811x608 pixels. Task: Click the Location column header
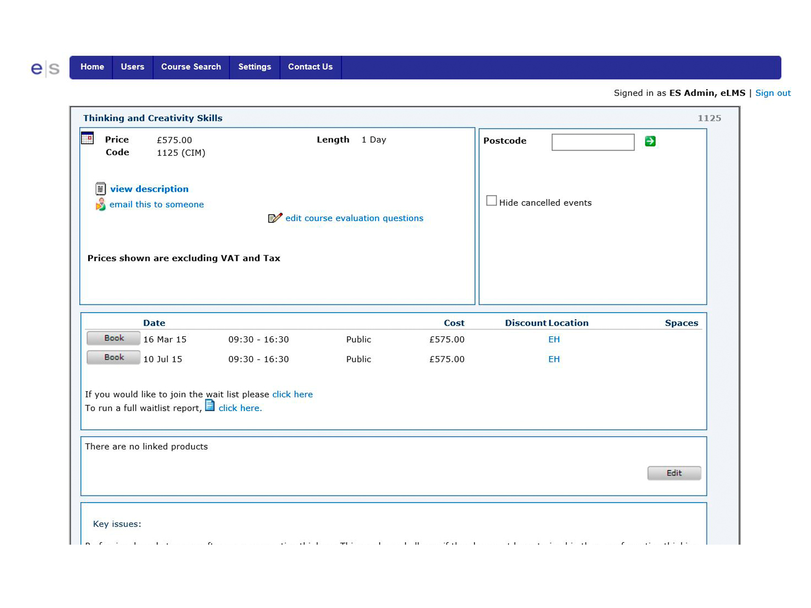568,323
